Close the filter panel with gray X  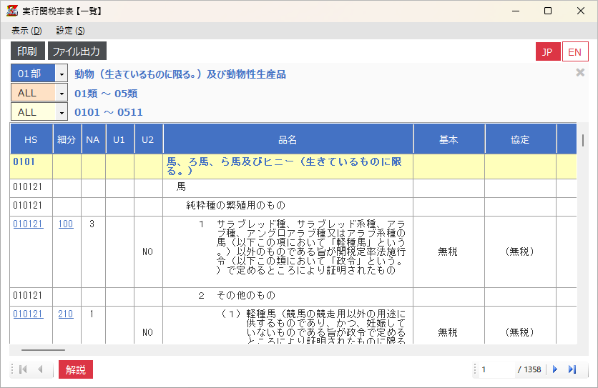pos(580,72)
